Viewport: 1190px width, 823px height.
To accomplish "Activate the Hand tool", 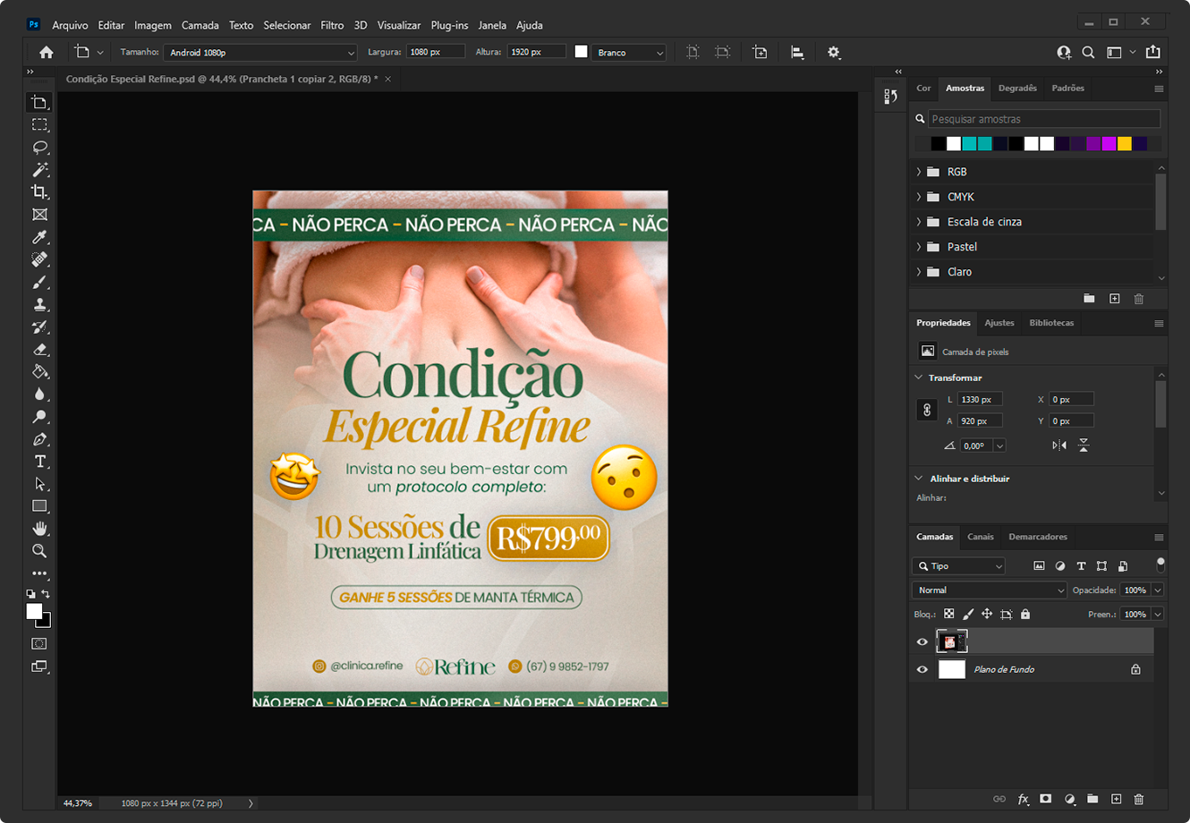I will pos(39,529).
